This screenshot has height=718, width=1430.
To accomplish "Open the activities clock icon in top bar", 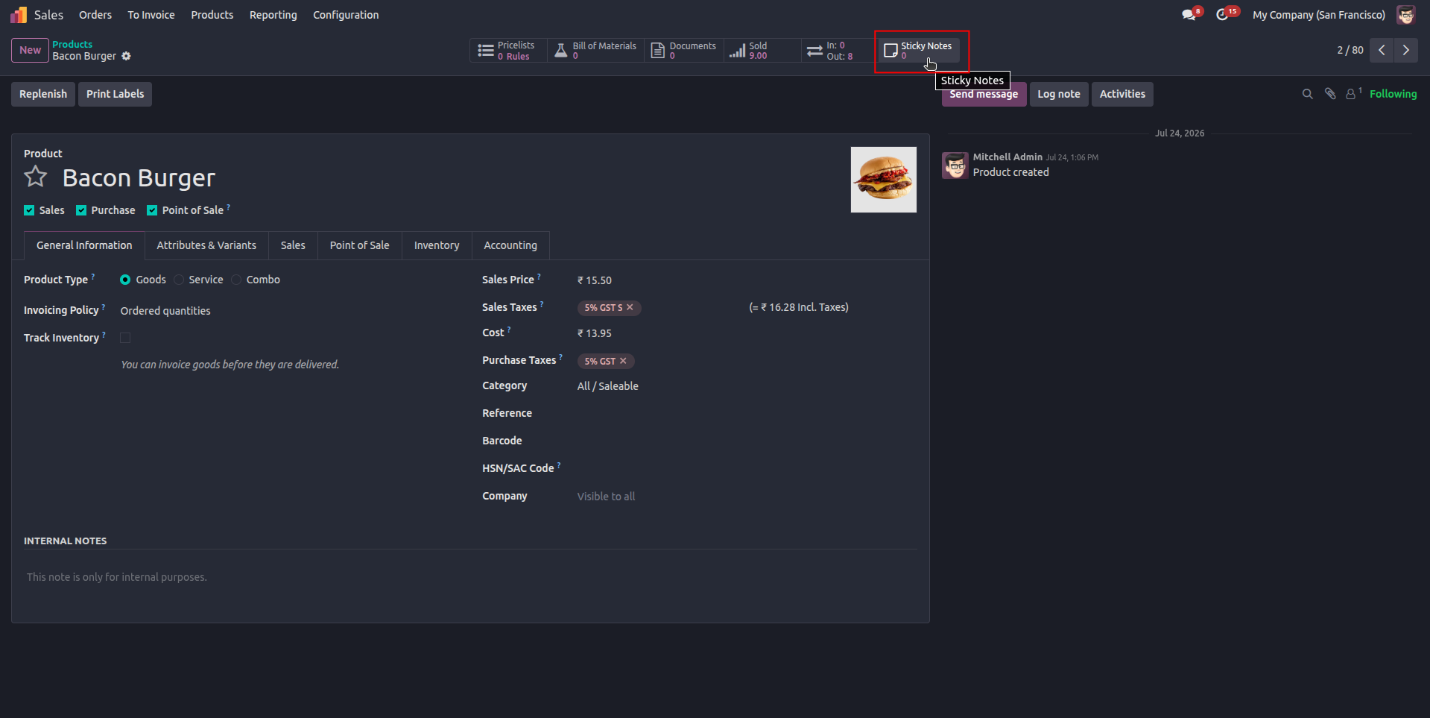I will 1223,15.
